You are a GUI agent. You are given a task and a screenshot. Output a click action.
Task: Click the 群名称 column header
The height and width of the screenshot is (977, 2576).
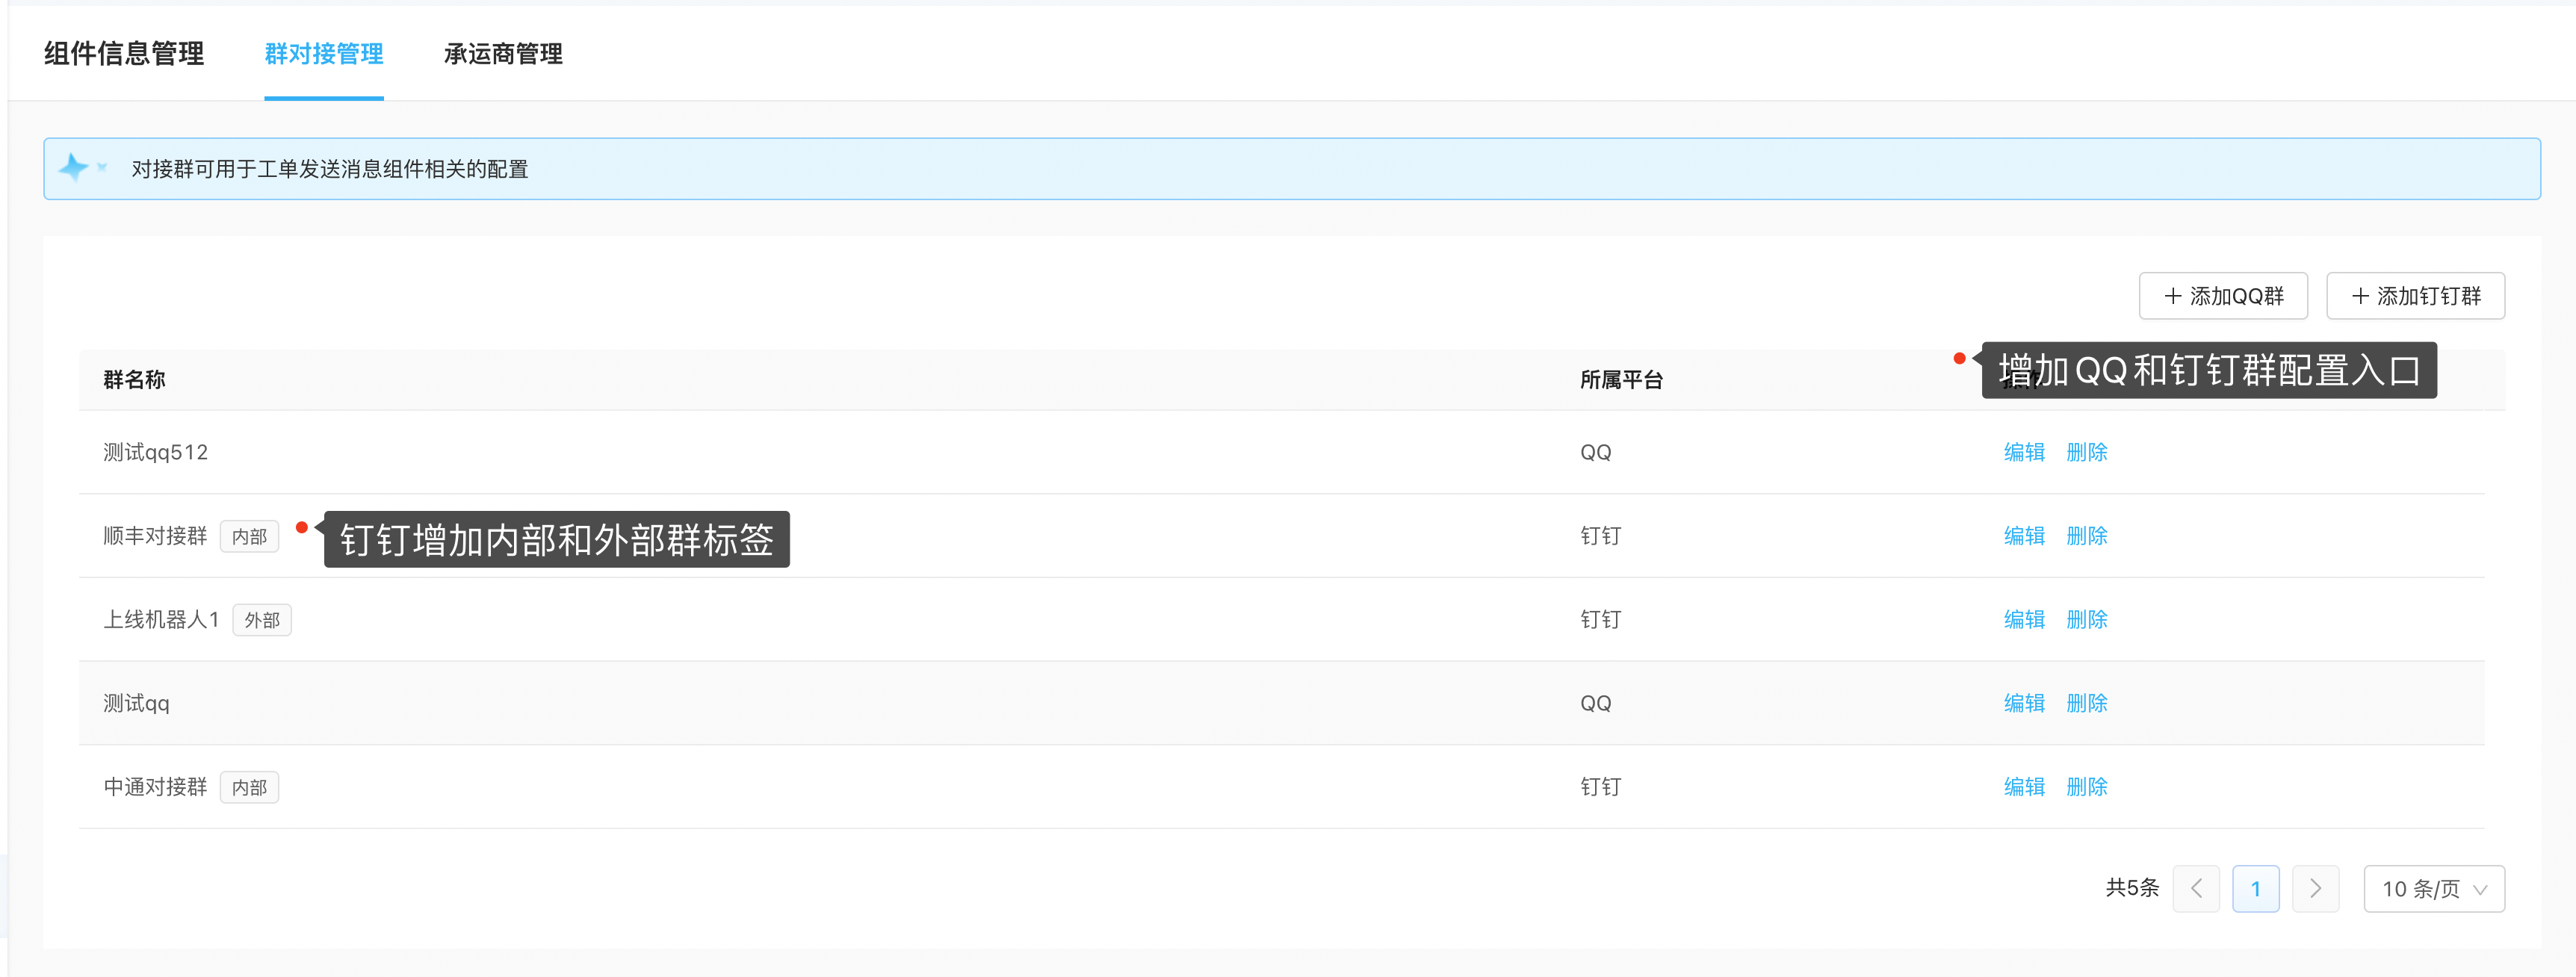134,379
